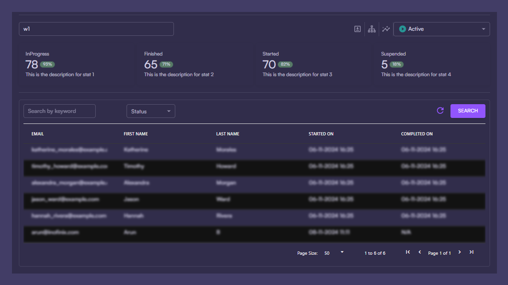Open the Active state dropdown
The height and width of the screenshot is (285, 508).
pos(441,29)
